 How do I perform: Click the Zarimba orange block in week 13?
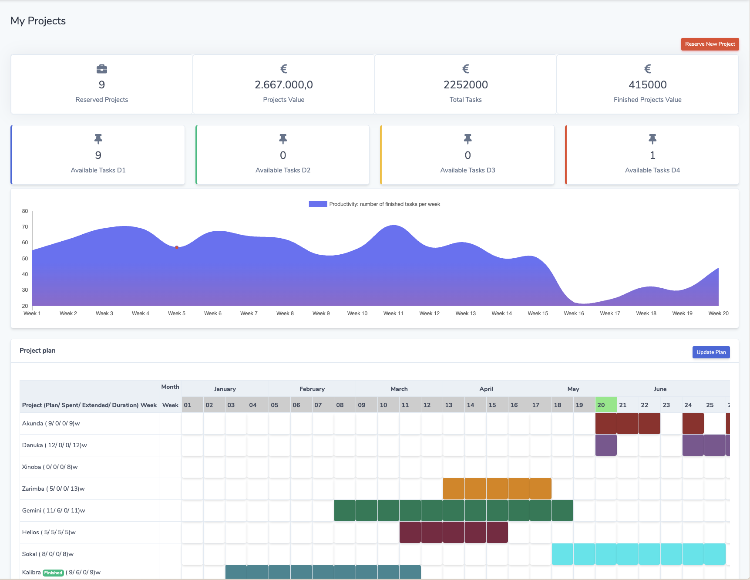point(454,489)
